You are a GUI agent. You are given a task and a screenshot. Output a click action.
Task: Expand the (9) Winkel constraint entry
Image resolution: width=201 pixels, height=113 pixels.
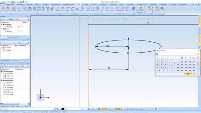[x=3, y=88]
